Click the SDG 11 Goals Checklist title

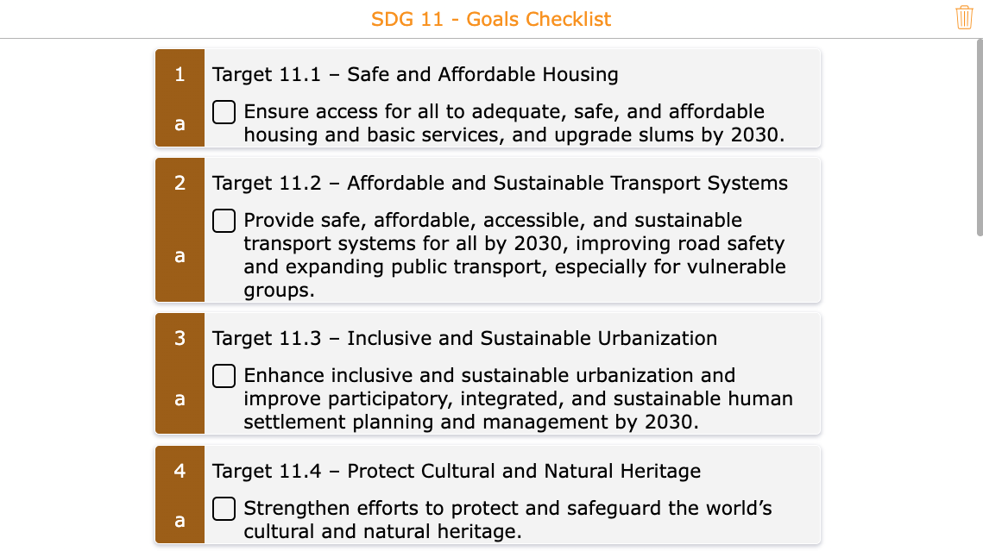[491, 18]
